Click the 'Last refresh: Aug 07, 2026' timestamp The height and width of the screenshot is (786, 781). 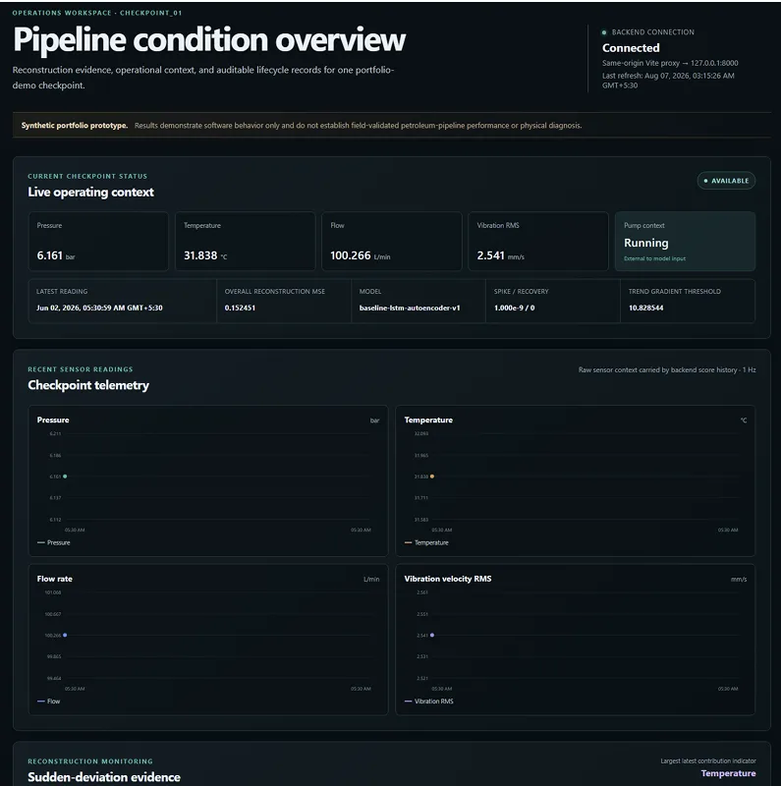[x=668, y=81]
